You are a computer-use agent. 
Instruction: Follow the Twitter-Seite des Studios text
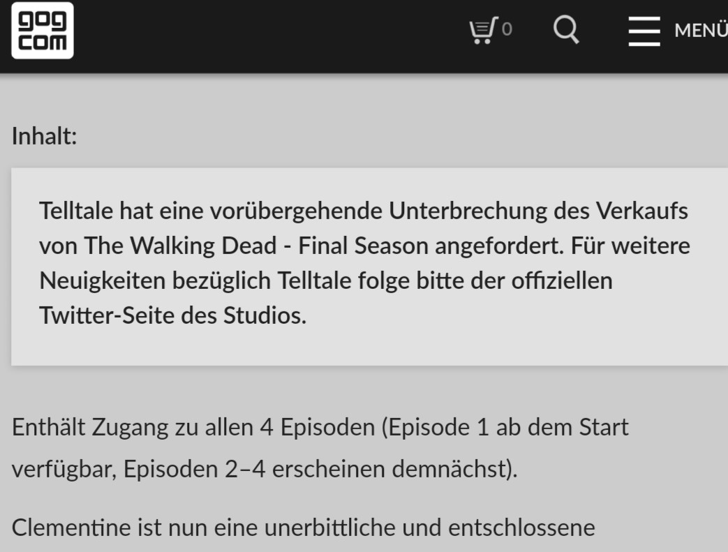[172, 315]
